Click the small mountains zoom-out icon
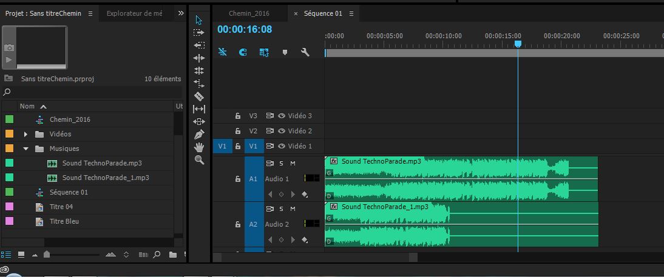The width and height of the screenshot is (664, 277). click(35, 255)
